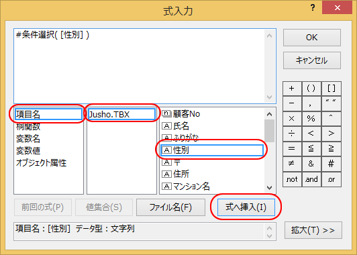Insert the equals = operator
The image size is (357, 255).
(x=292, y=149)
